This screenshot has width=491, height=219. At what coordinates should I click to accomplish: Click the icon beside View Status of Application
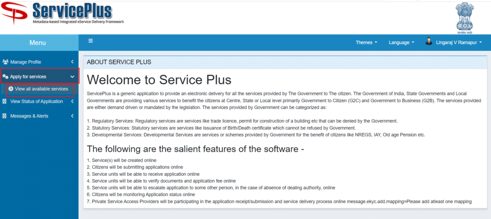pos(4,102)
